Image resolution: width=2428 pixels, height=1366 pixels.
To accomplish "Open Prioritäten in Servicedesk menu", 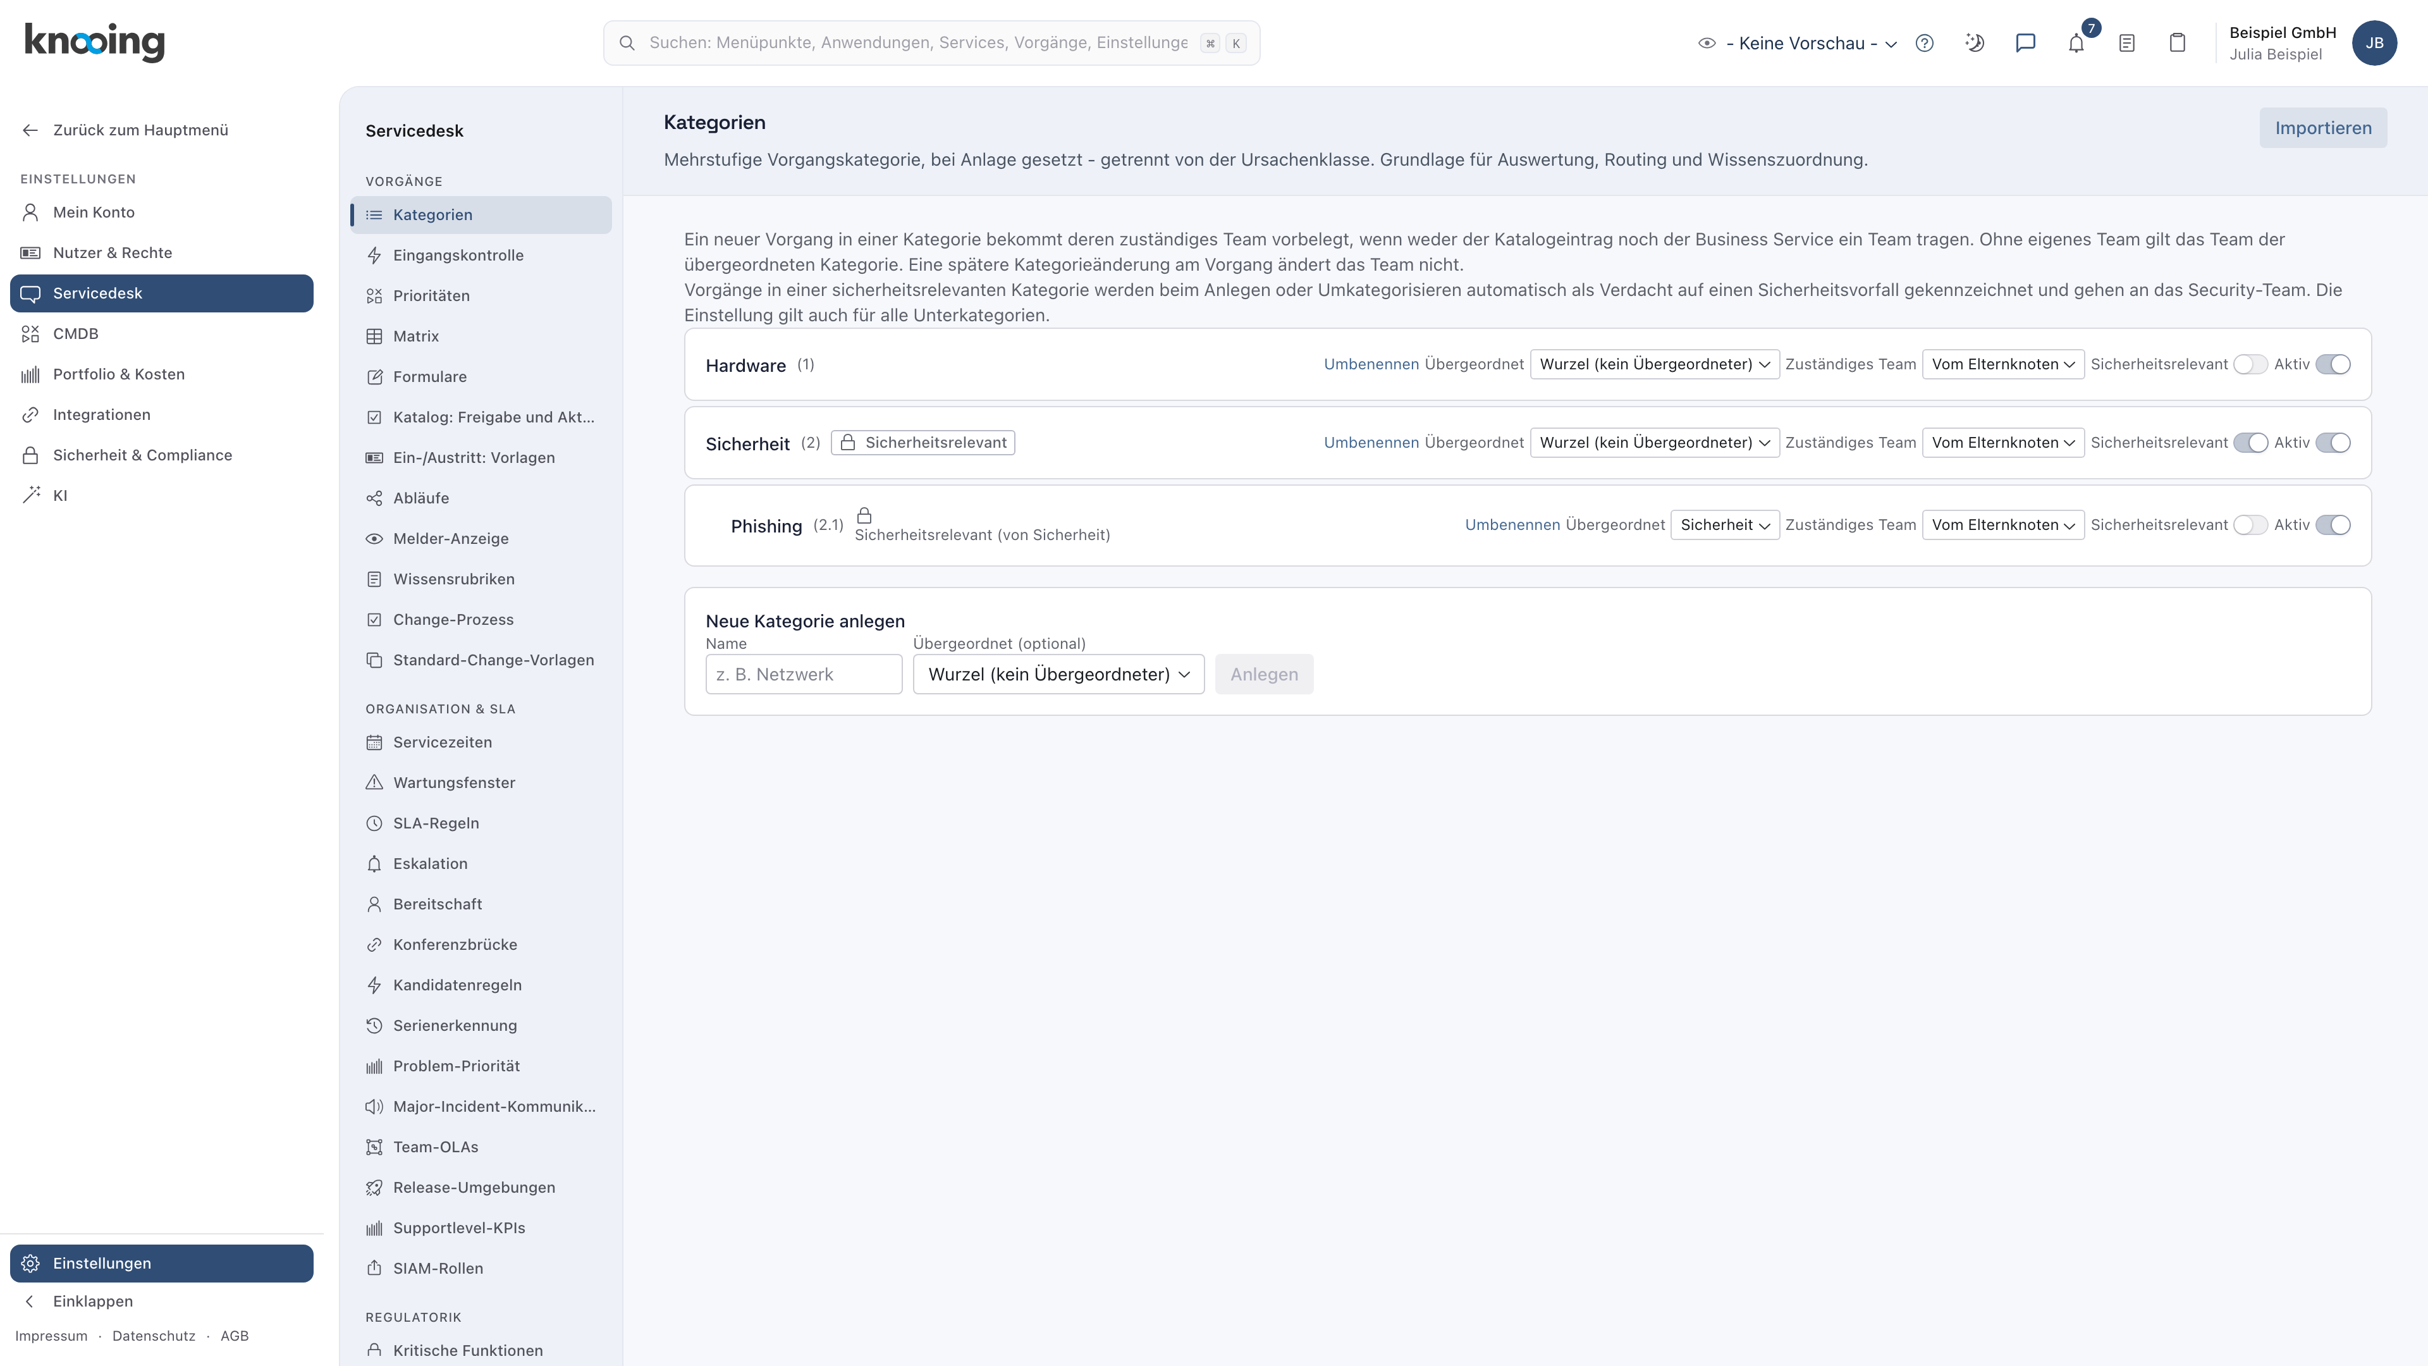I will [481, 296].
